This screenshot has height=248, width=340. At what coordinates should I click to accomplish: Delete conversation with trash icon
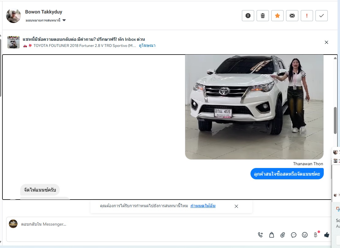point(263,16)
